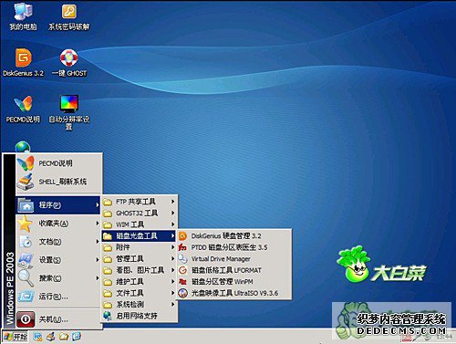
Task: Expand the WIM 工具 arrow
Action: pyautogui.click(x=172, y=224)
